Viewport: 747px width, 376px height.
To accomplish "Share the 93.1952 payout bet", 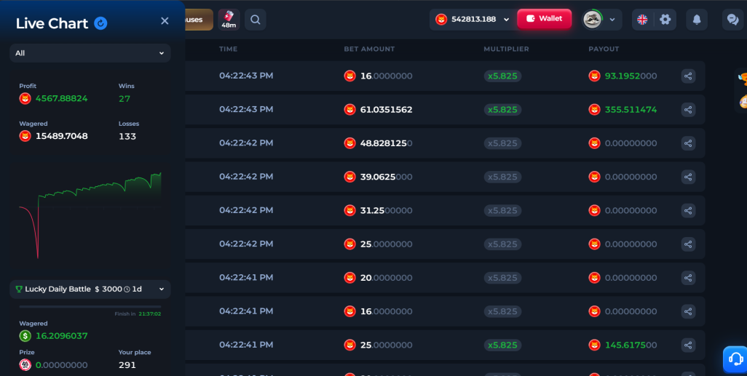I will (688, 76).
